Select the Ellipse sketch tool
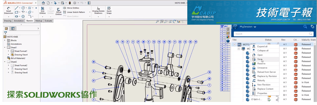317x105 pixels. point(30,12)
